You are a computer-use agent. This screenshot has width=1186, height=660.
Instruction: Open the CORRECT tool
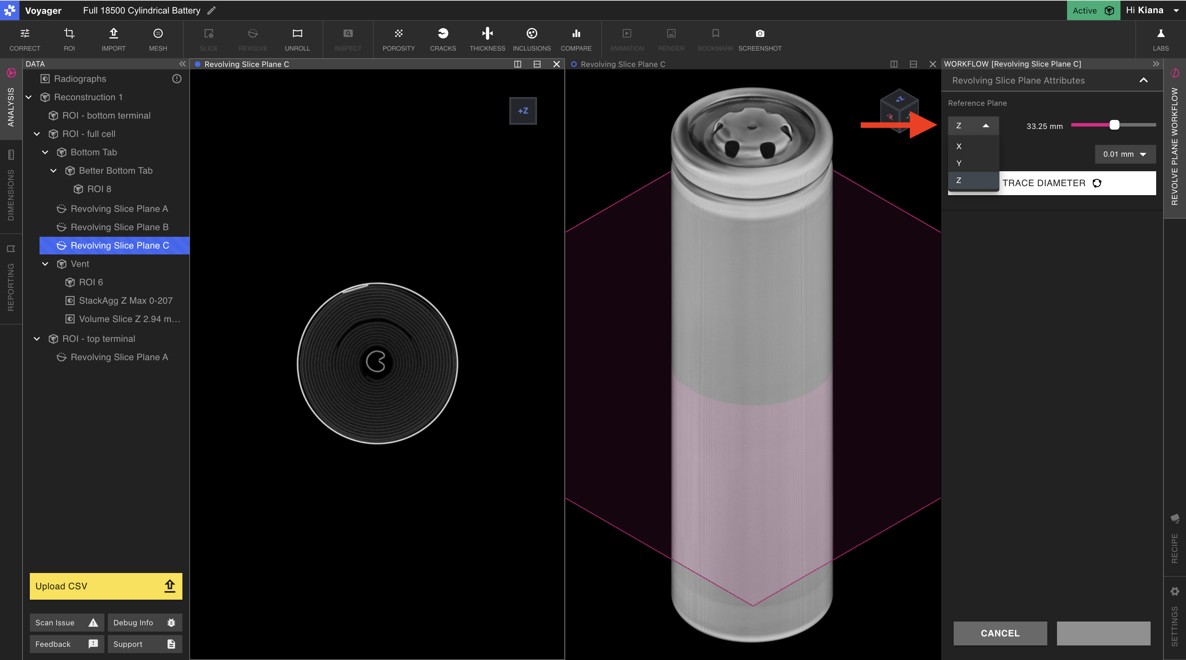(25, 40)
